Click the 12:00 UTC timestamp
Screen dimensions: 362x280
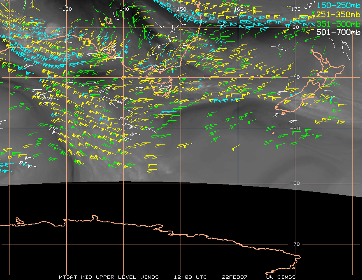tap(190, 277)
